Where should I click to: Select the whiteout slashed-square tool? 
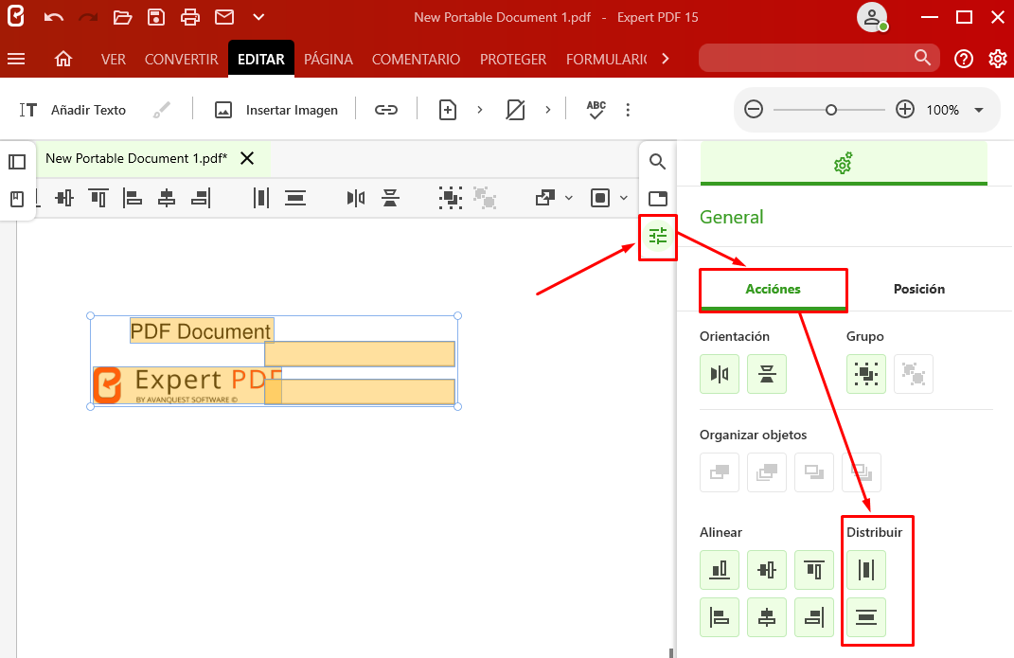pos(515,110)
